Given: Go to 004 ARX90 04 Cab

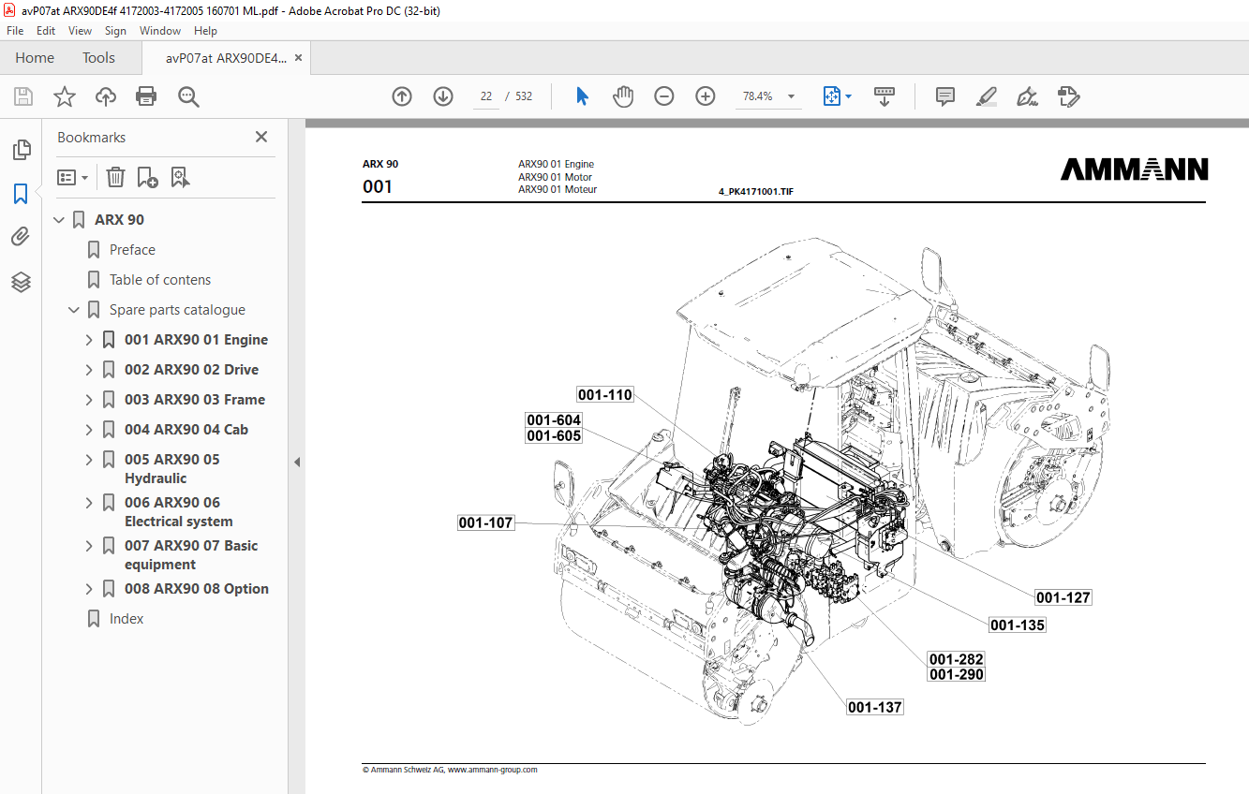Looking at the screenshot, I should [x=186, y=430].
